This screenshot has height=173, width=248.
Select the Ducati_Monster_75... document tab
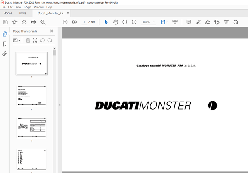coord(51,13)
